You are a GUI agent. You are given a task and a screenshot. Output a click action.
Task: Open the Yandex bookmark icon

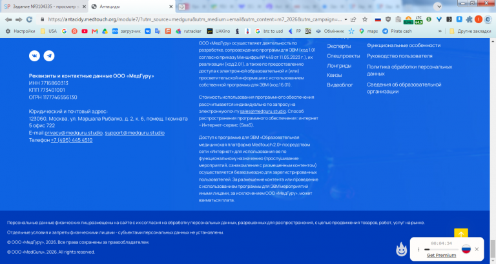74,31
